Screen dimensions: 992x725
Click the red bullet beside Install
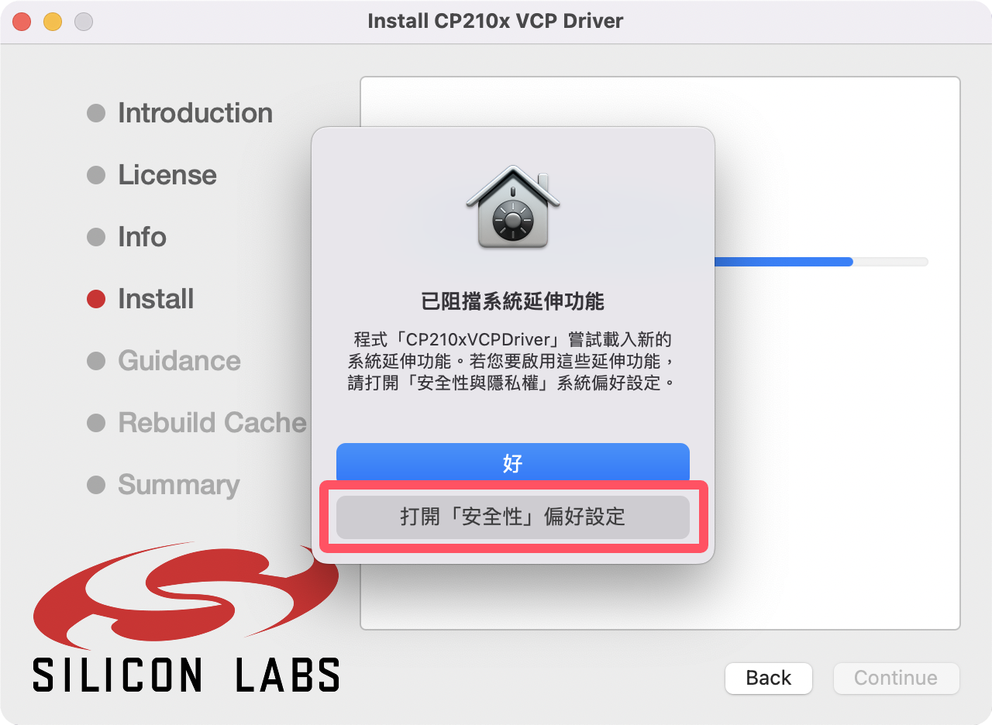[x=96, y=299]
